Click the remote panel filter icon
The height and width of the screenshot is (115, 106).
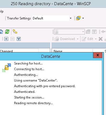click(x=94, y=32)
